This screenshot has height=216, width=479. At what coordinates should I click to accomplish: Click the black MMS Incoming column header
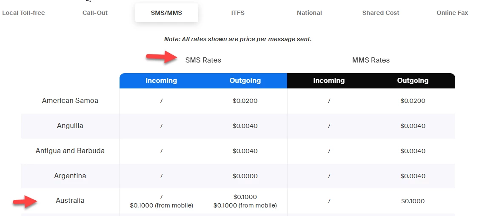329,80
